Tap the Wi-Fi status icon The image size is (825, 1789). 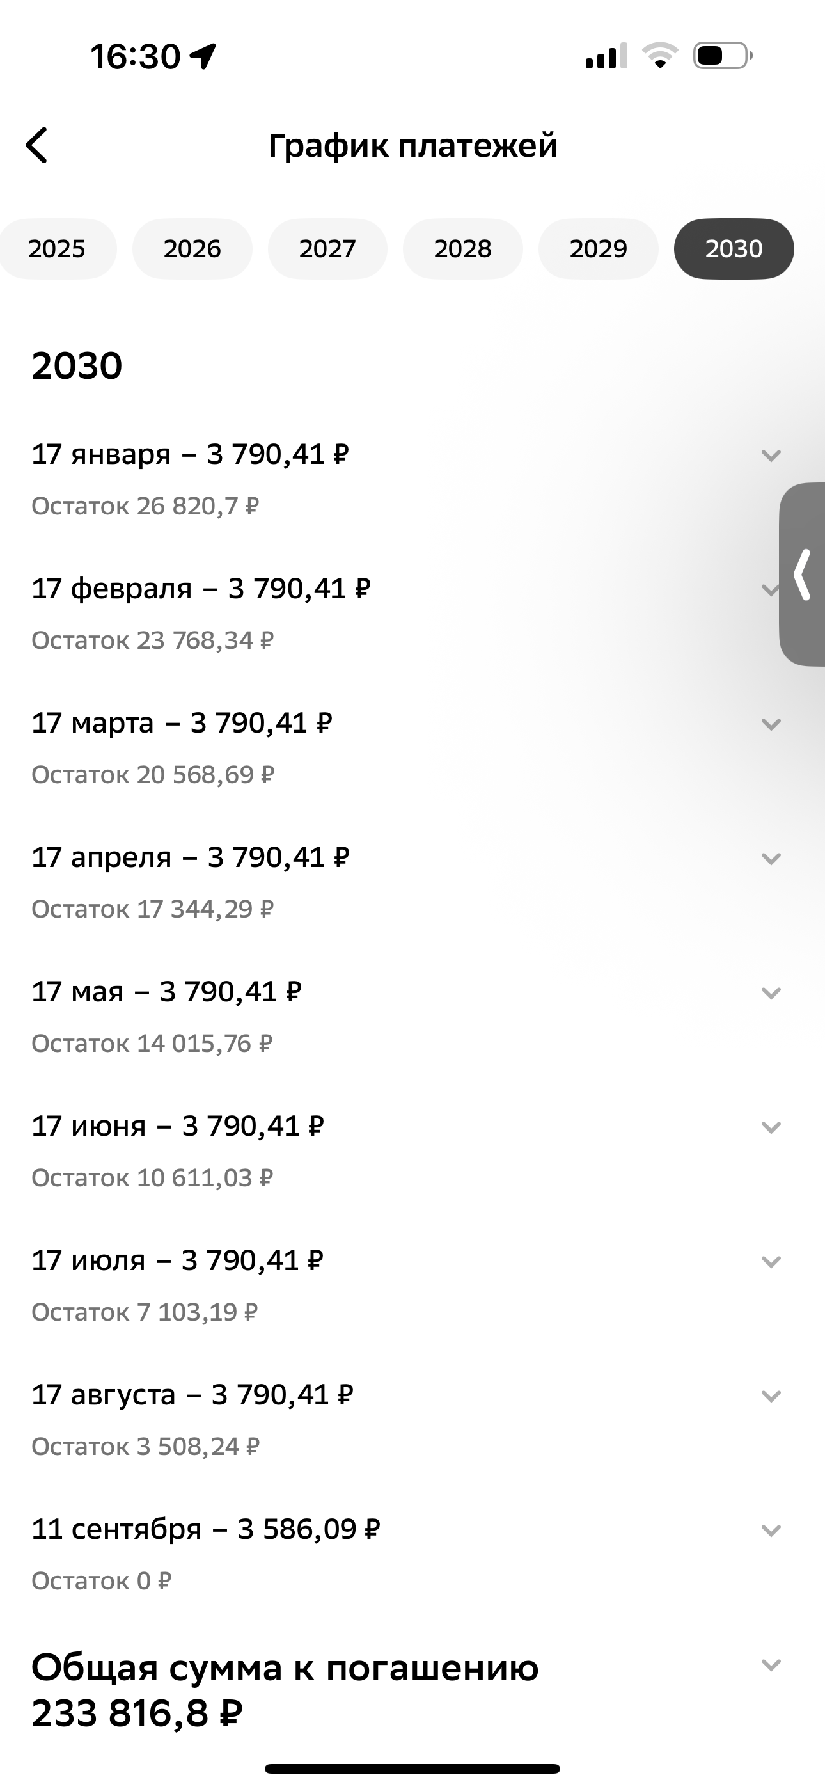click(x=660, y=56)
